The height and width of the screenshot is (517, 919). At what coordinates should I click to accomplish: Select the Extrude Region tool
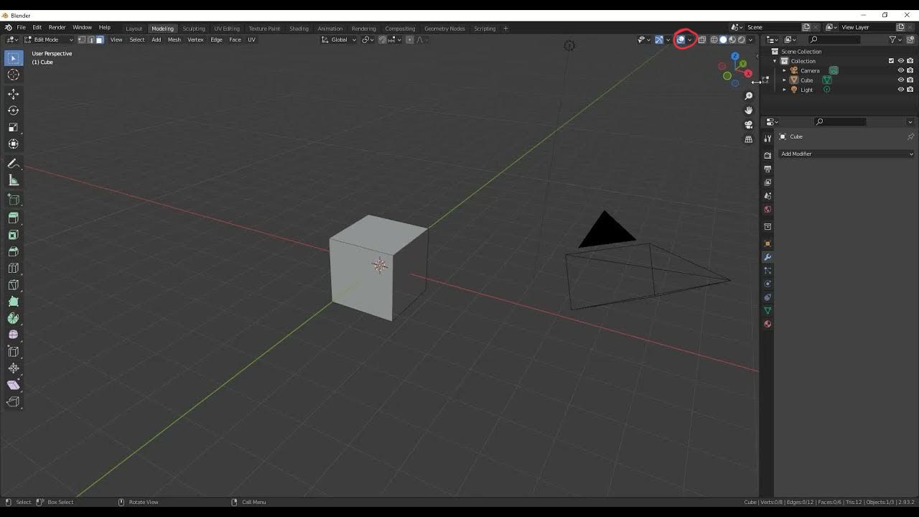(x=13, y=218)
